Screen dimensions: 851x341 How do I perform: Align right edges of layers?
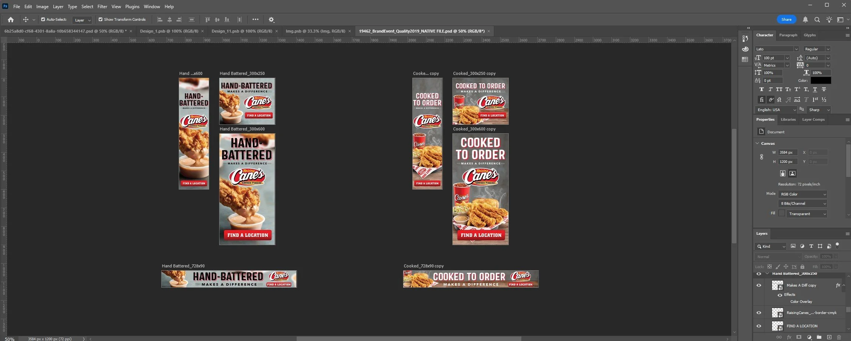coord(179,20)
